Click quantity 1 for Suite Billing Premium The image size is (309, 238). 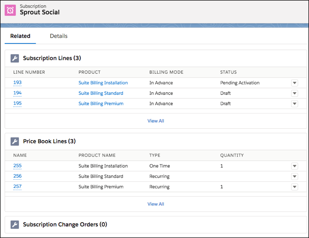(x=222, y=187)
